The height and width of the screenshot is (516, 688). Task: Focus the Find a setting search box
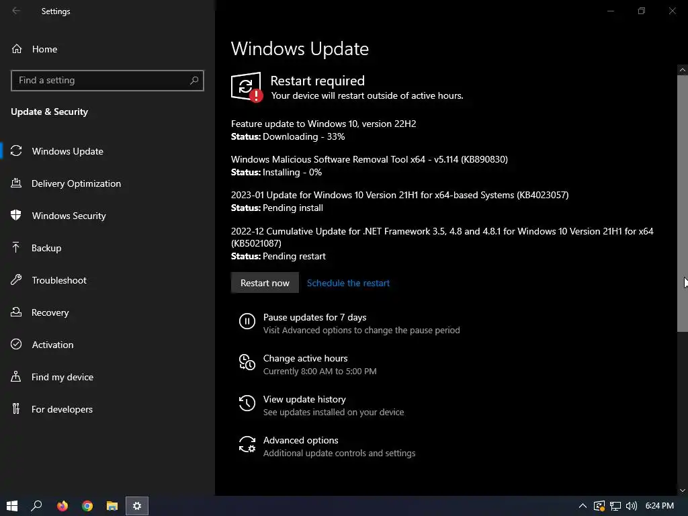107,81
